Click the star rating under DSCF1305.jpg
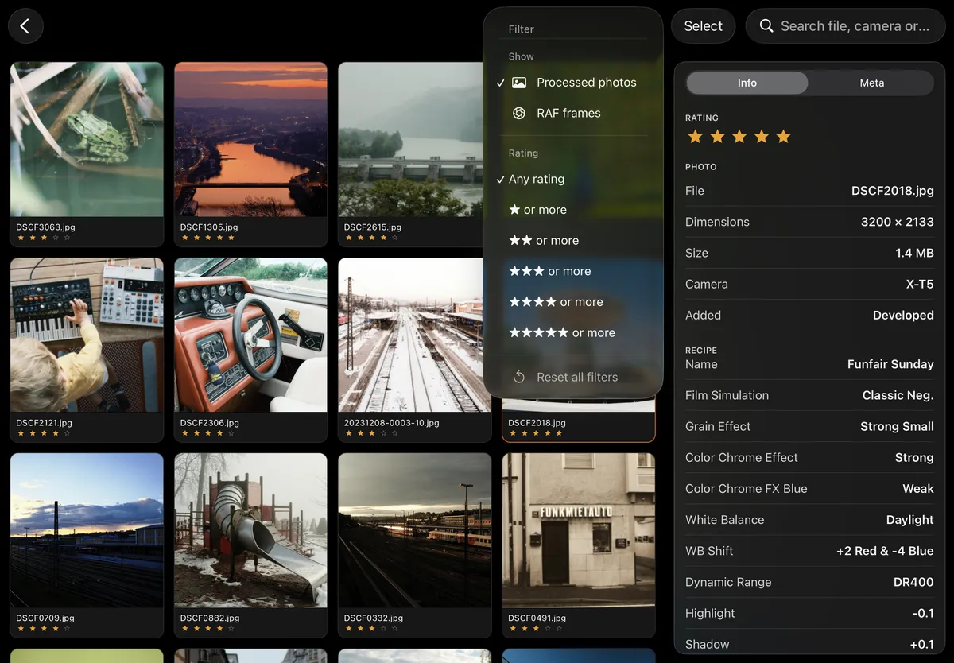This screenshot has width=954, height=663. point(207,238)
